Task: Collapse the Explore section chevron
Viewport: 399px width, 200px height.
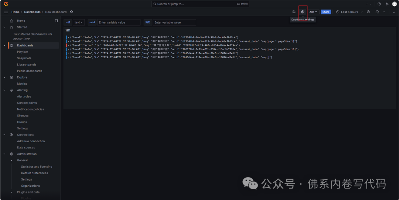Action: pos(4,77)
